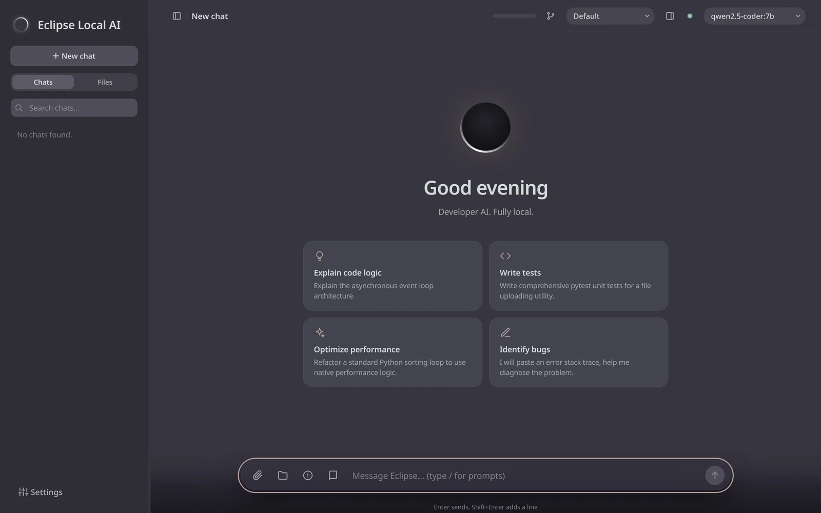Click the context usage bar in header
Viewport: 821px width, 513px height.
point(514,16)
